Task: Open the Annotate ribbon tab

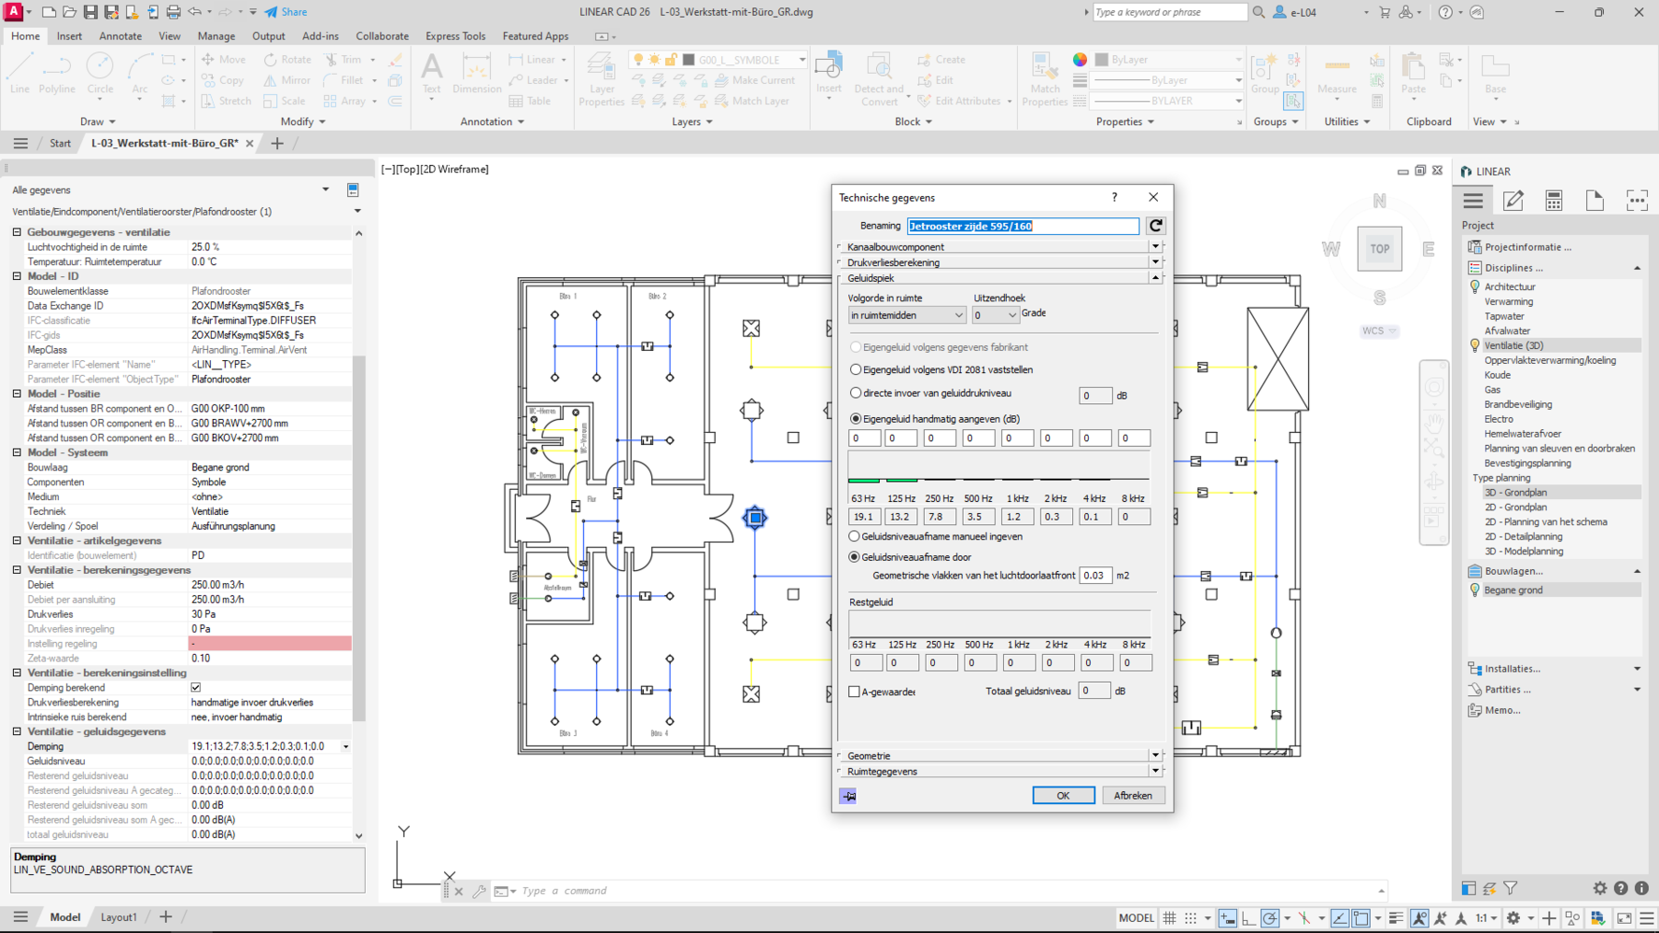Action: click(x=120, y=36)
